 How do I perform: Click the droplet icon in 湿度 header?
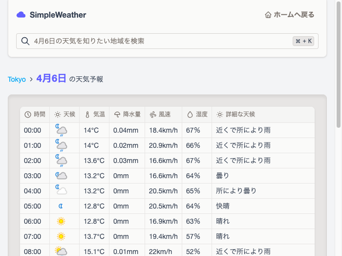190,115
